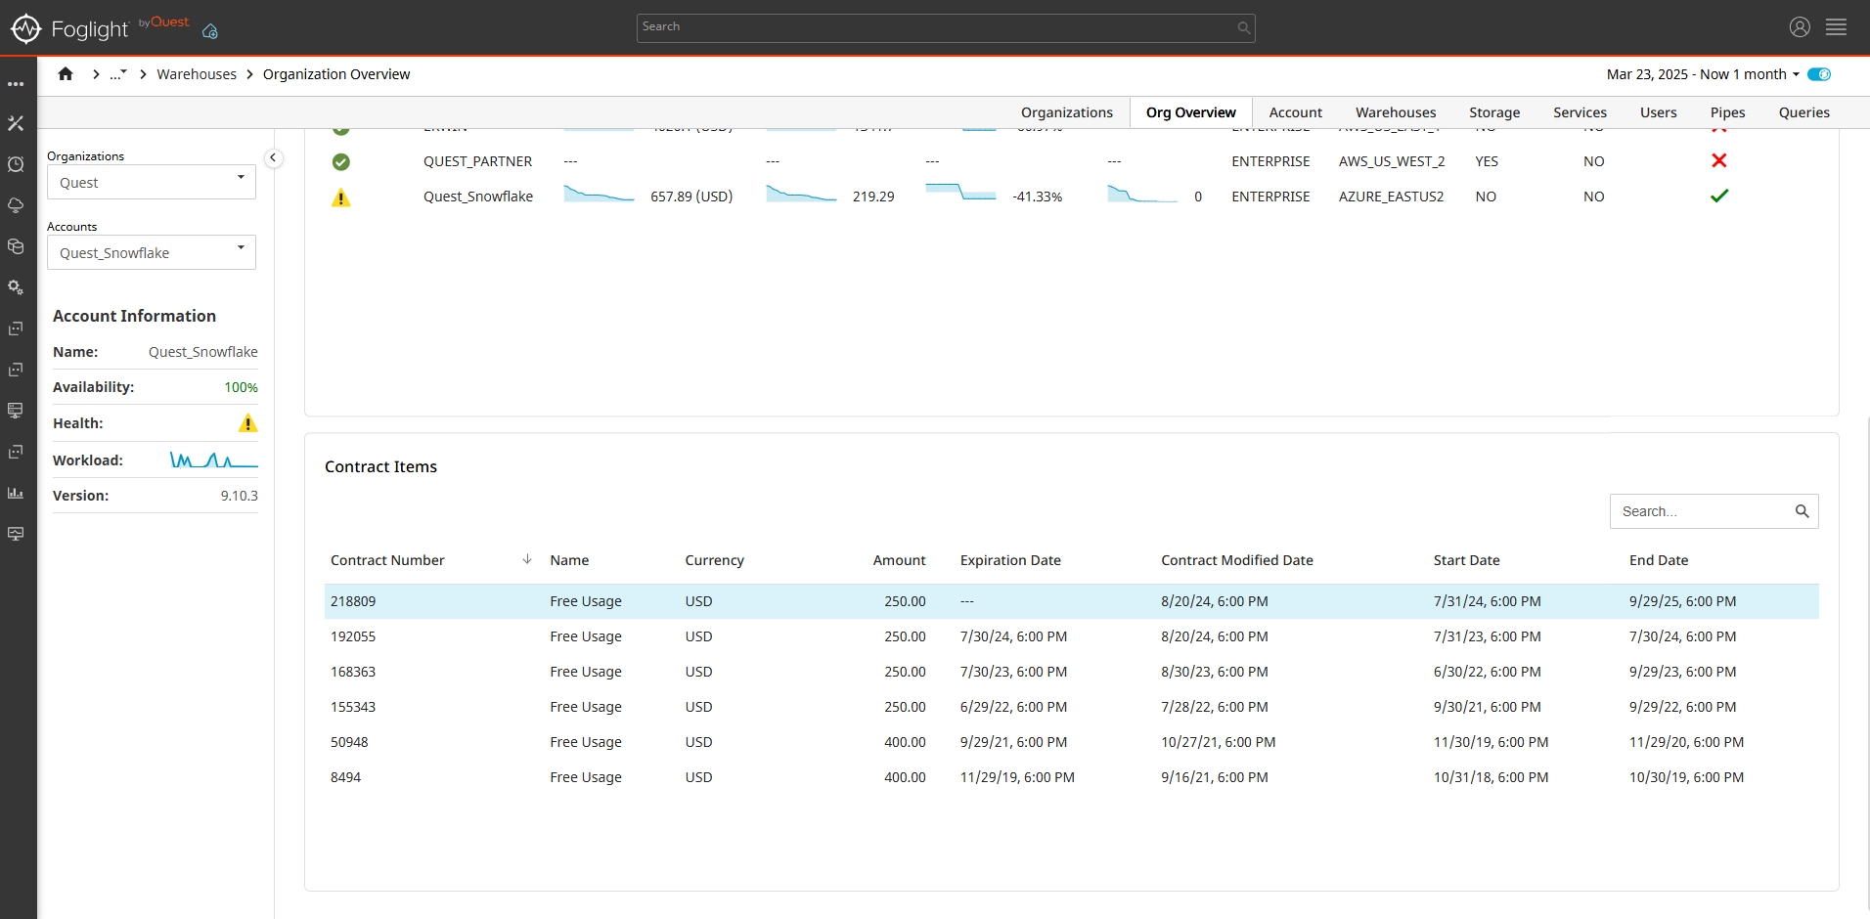Open the monitor sidebar icon at bottom
The width and height of the screenshot is (1870, 919).
(x=16, y=534)
